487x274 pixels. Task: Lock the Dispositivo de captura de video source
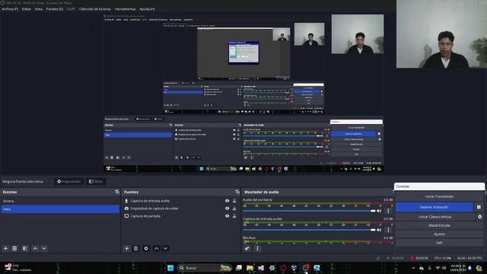point(234,209)
